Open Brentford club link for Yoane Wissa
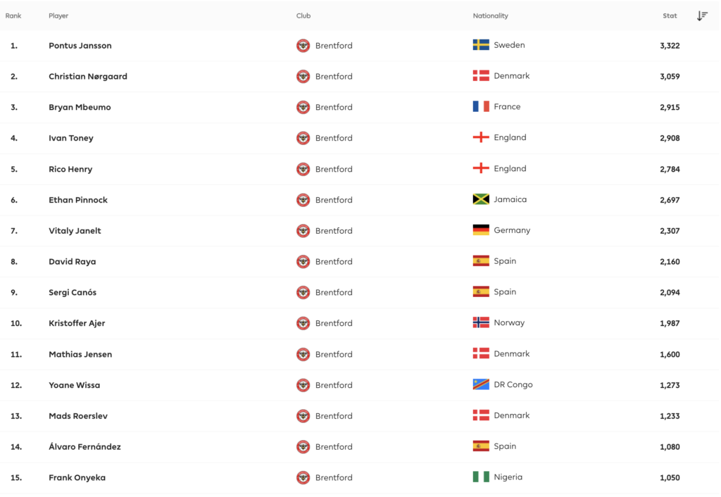This screenshot has width=721, height=497. 334,385
